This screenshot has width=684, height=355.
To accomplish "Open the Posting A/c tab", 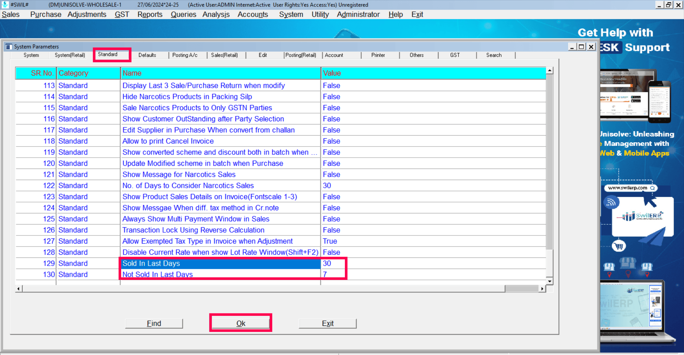I will point(185,55).
